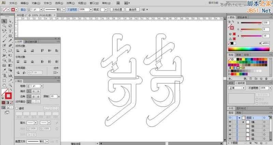Click the hex color value field

(265, 43)
